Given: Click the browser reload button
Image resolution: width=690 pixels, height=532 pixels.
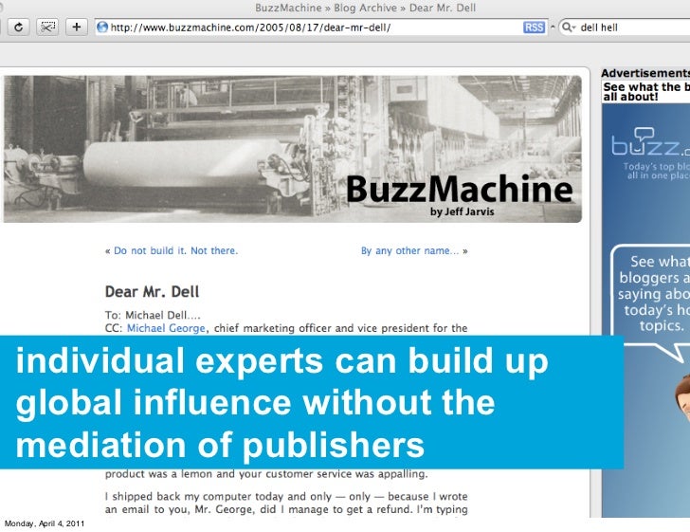Looking at the screenshot, I should (19, 28).
